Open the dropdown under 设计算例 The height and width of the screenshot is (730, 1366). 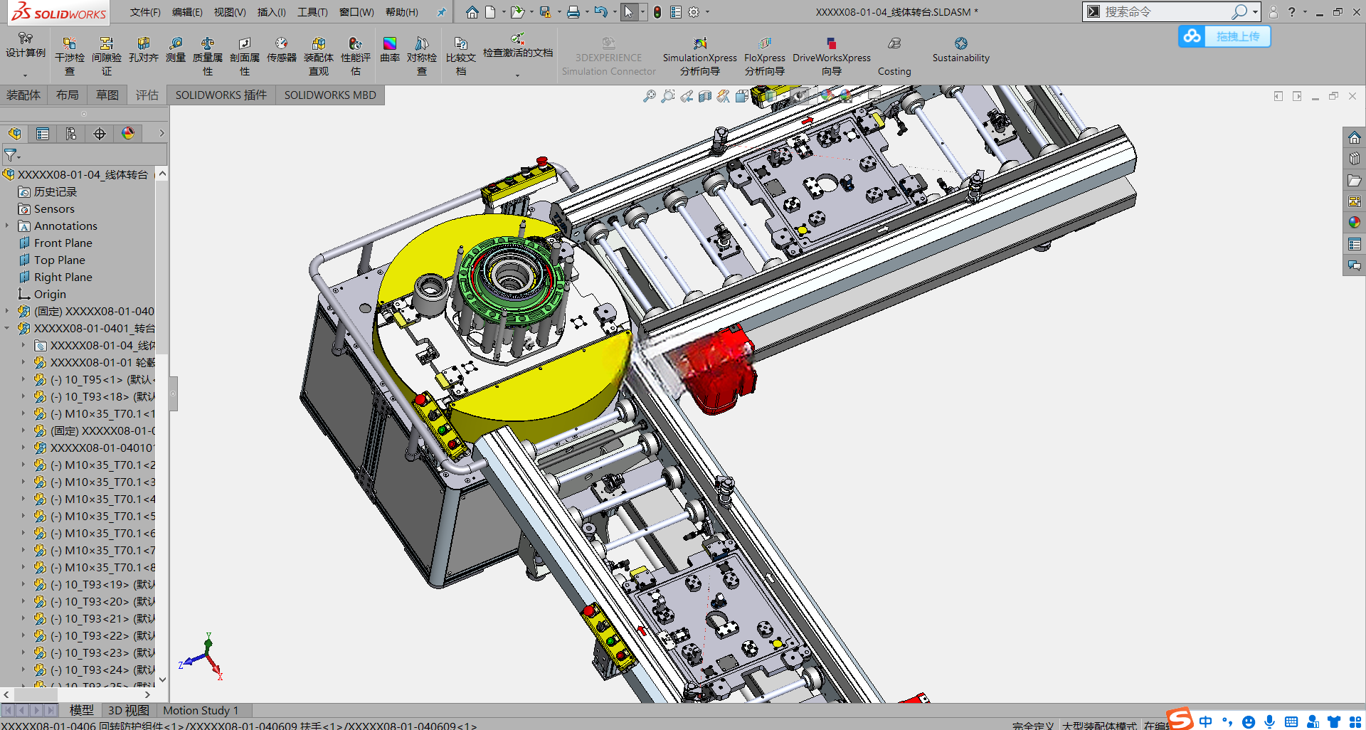pyautogui.click(x=25, y=75)
